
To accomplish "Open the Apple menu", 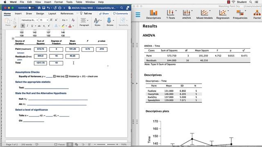I will [x=5, y=2].
